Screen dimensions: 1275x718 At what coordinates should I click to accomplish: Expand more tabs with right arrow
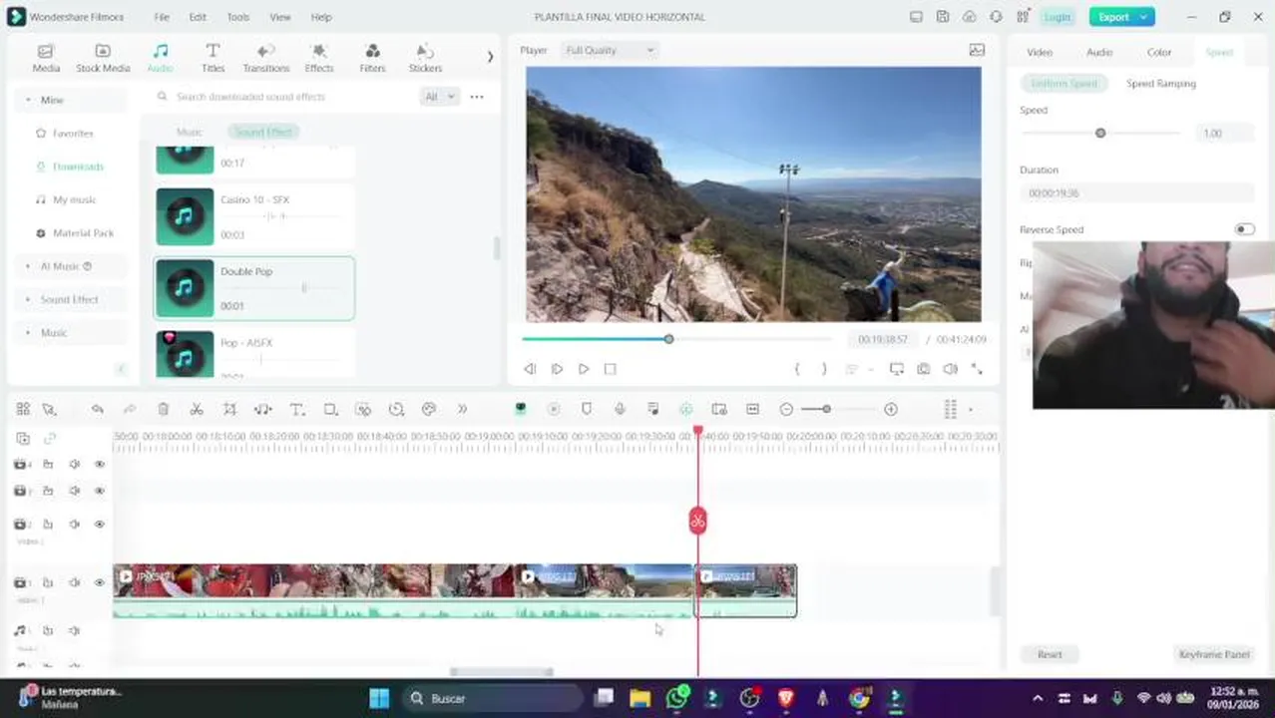pos(490,57)
